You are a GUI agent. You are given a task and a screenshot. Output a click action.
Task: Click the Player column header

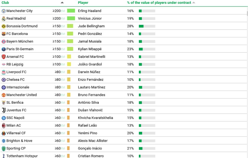[x=83, y=2]
